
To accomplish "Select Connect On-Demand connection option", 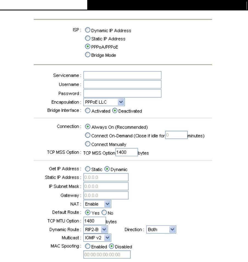I will [88, 135].
